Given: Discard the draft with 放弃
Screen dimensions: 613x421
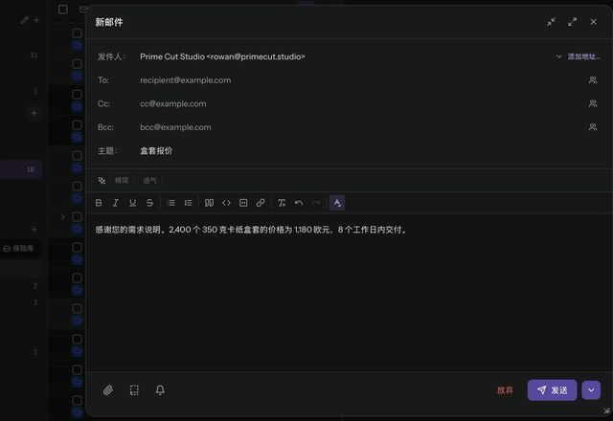Looking at the screenshot, I should pyautogui.click(x=505, y=390).
